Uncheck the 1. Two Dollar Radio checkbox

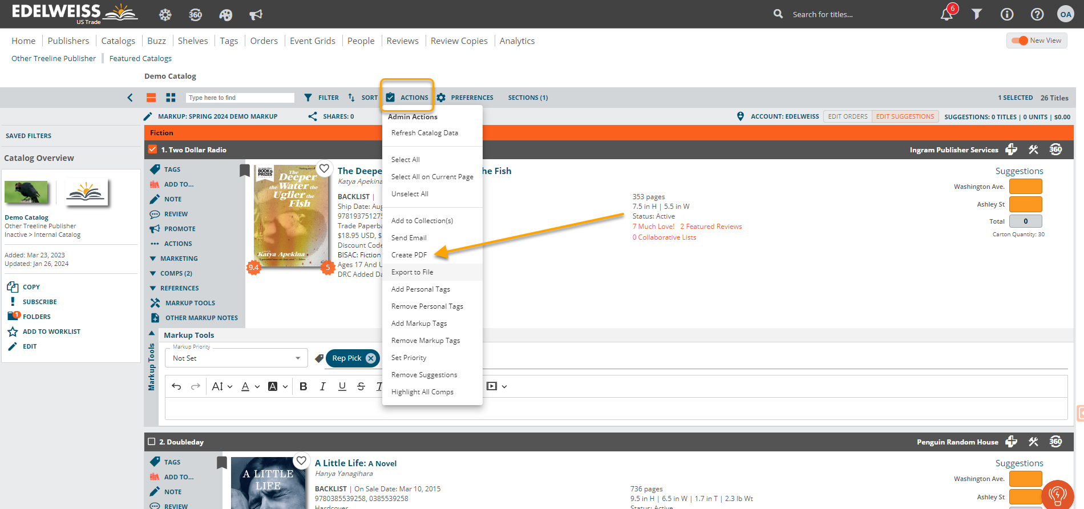point(152,150)
